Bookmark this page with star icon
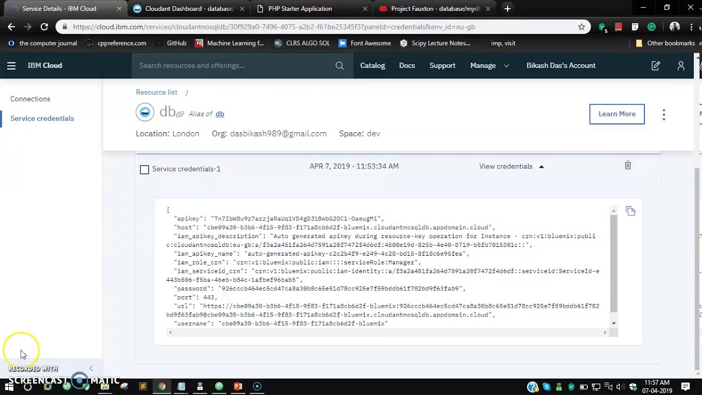The height and width of the screenshot is (395, 702). tap(581, 27)
